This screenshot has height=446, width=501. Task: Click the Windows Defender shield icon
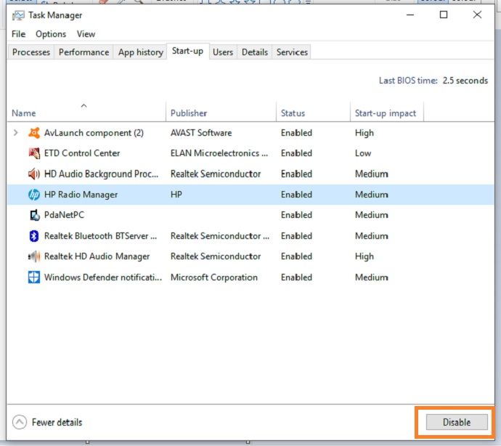tap(34, 277)
